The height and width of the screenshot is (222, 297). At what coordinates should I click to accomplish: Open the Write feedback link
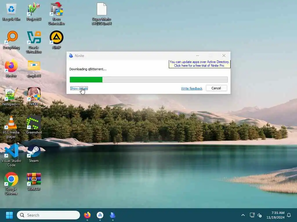point(192,88)
